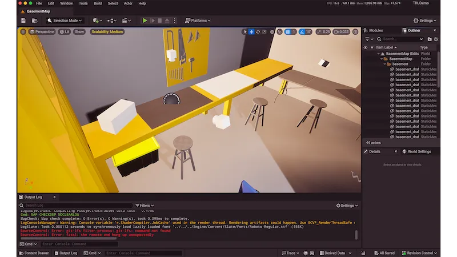Collapse the BasementMap (Editor) world tree row
The width and height of the screenshot is (457, 257).
tap(378, 54)
